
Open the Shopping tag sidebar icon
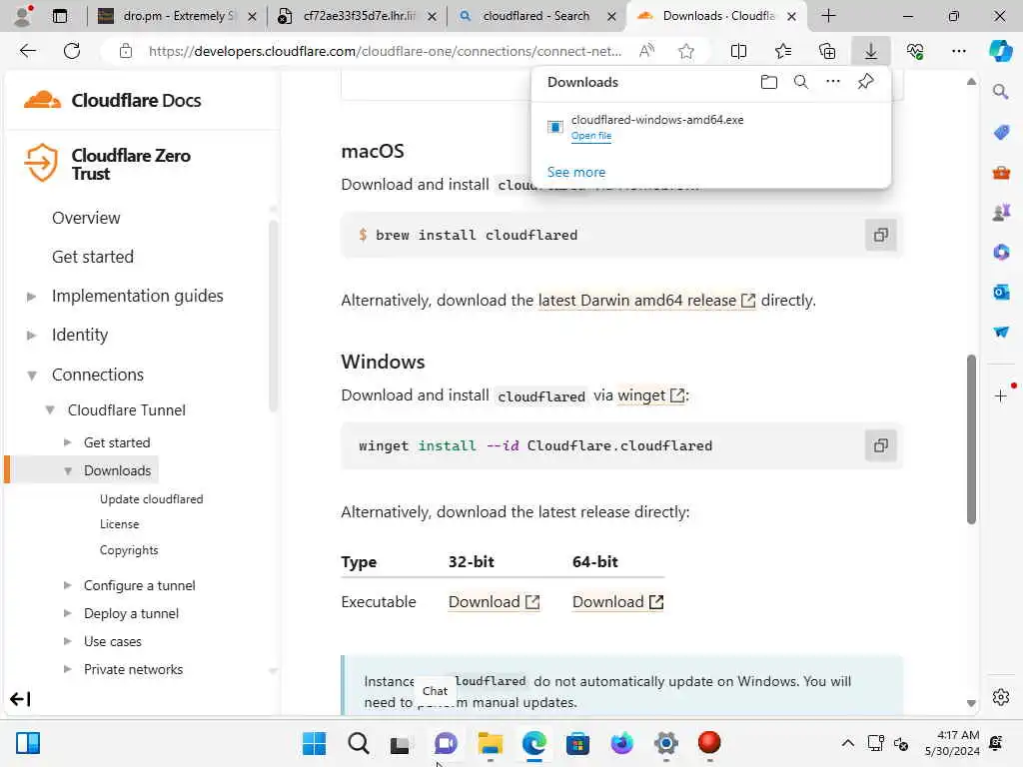click(1001, 132)
